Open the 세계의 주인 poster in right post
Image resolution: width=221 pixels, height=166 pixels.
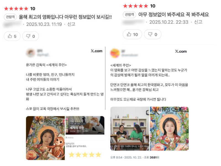(169, 129)
